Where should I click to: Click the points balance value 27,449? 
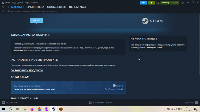120,89
